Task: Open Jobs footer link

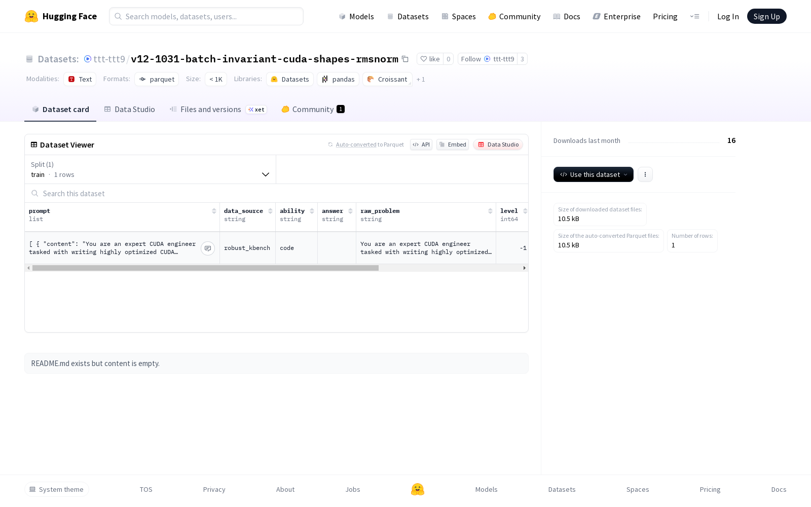Action: (353, 489)
